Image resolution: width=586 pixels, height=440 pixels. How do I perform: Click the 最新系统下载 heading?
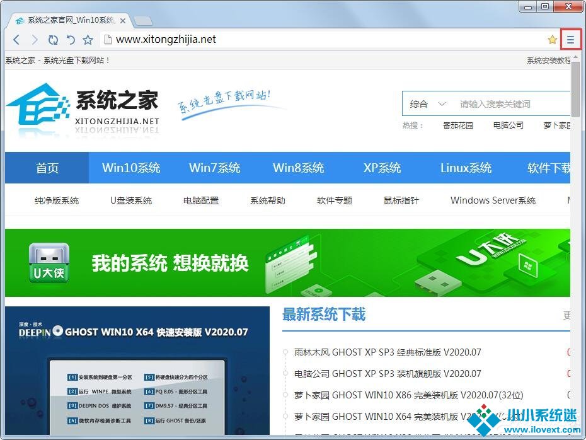click(x=324, y=315)
